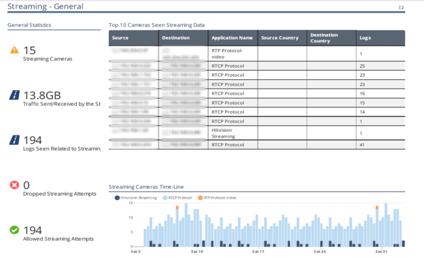Click the 194 value above Allowed Streaming Attempts
Viewport: 424px width, 257px height.
pyautogui.click(x=33, y=231)
